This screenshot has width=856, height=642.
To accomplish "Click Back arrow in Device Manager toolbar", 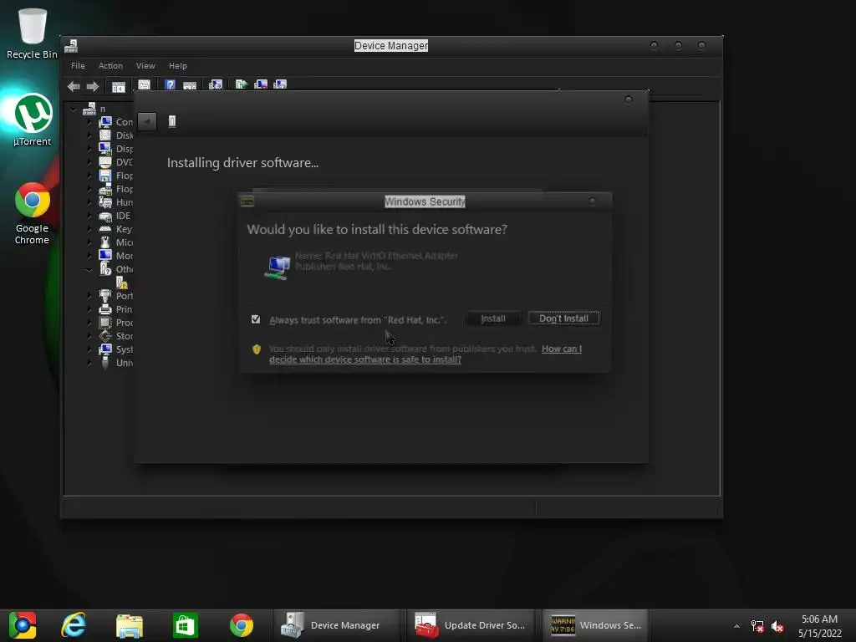I will click(74, 86).
